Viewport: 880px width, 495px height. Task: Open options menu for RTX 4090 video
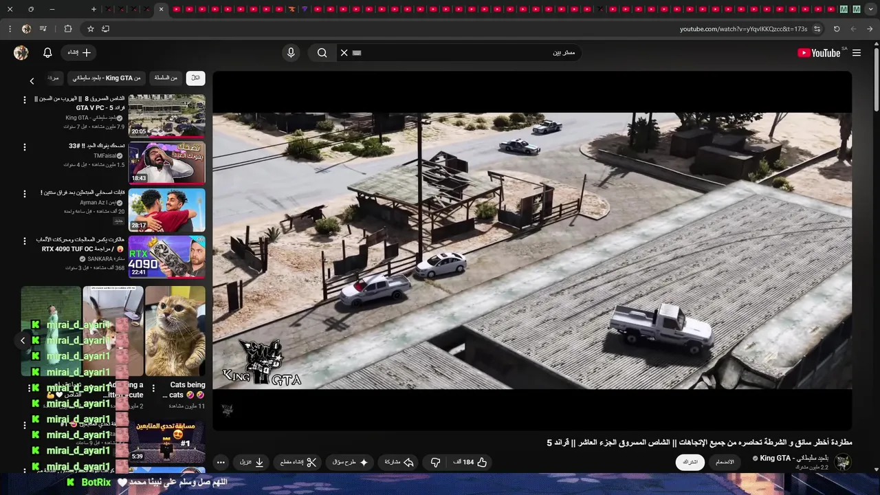(x=25, y=241)
